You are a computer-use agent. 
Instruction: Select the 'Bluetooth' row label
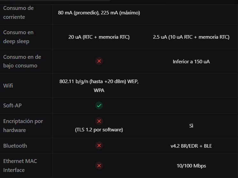[x=15, y=146]
